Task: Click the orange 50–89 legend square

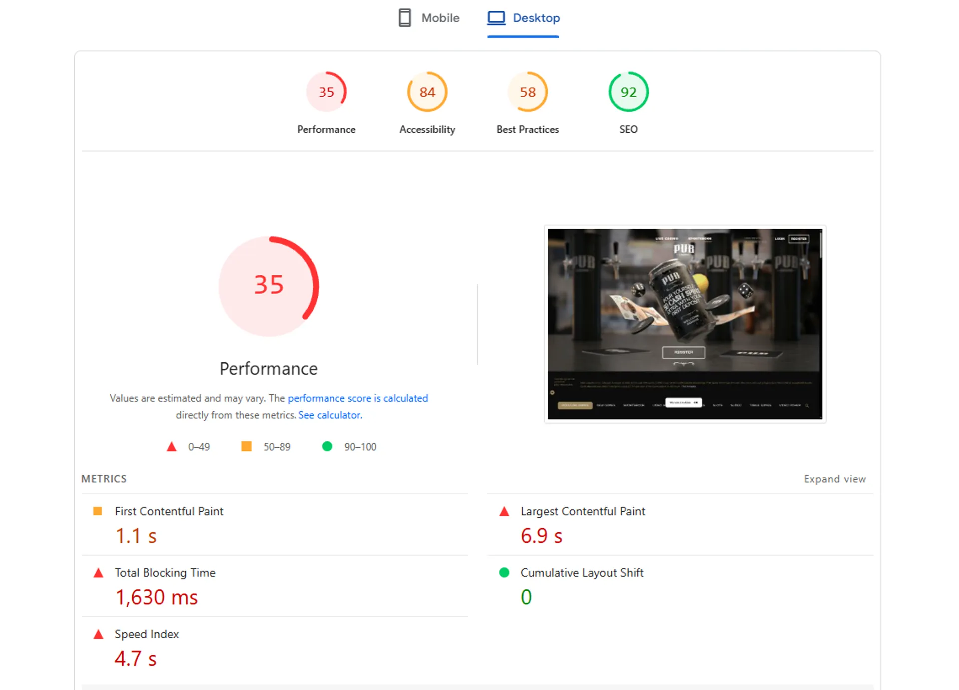Action: (246, 446)
